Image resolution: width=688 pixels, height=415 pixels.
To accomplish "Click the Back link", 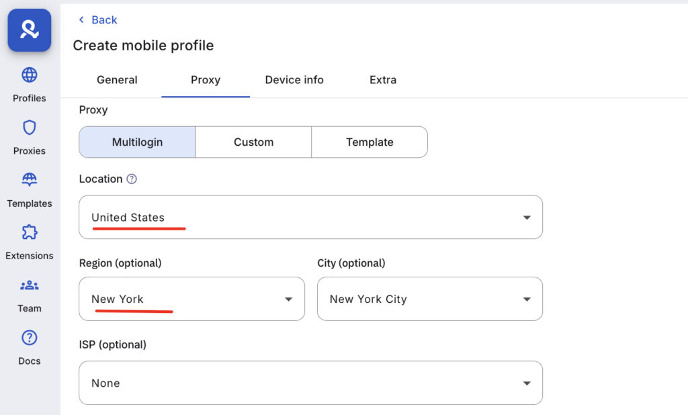I will [97, 19].
